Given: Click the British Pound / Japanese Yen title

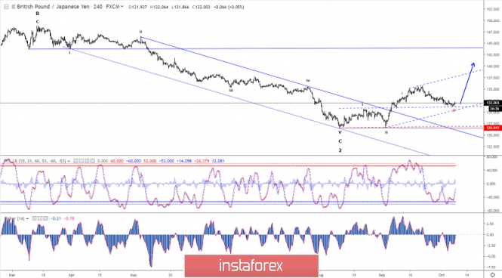Looking at the screenshot, I should point(53,6).
